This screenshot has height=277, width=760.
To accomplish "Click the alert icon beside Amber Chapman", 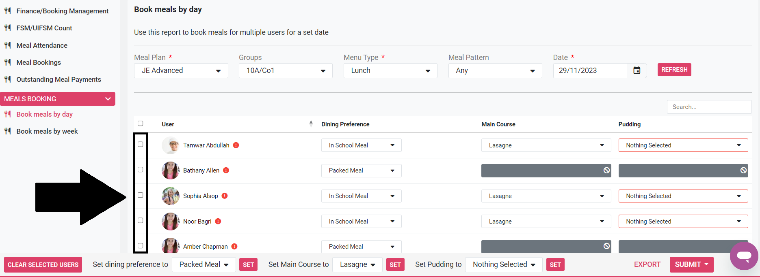I will [x=234, y=246].
